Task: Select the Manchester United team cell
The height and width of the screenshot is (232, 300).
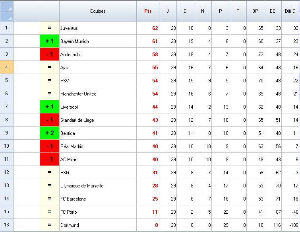Action: [98, 94]
